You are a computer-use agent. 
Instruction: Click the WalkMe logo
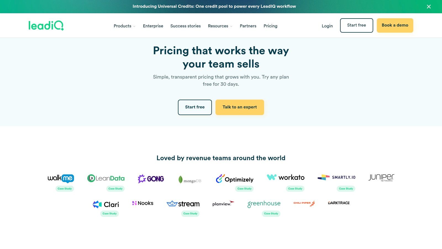point(61,178)
